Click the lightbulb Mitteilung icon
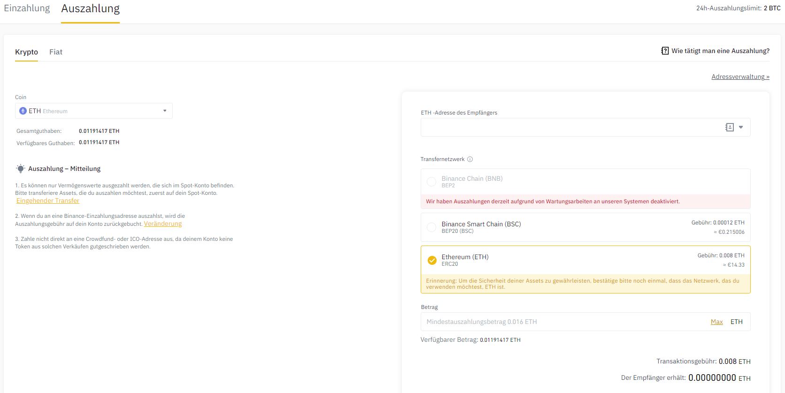Screen dimensions: 785x393 coord(21,169)
